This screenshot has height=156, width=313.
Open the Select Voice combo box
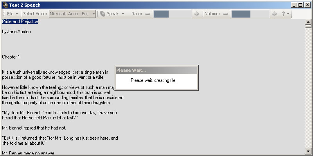click(x=72, y=14)
